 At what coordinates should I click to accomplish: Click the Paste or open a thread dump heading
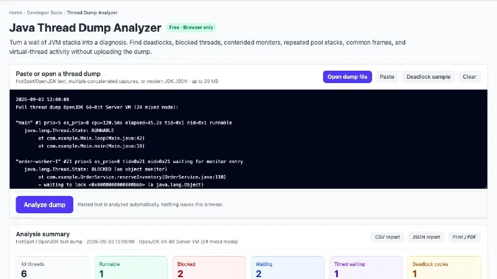[58, 74]
